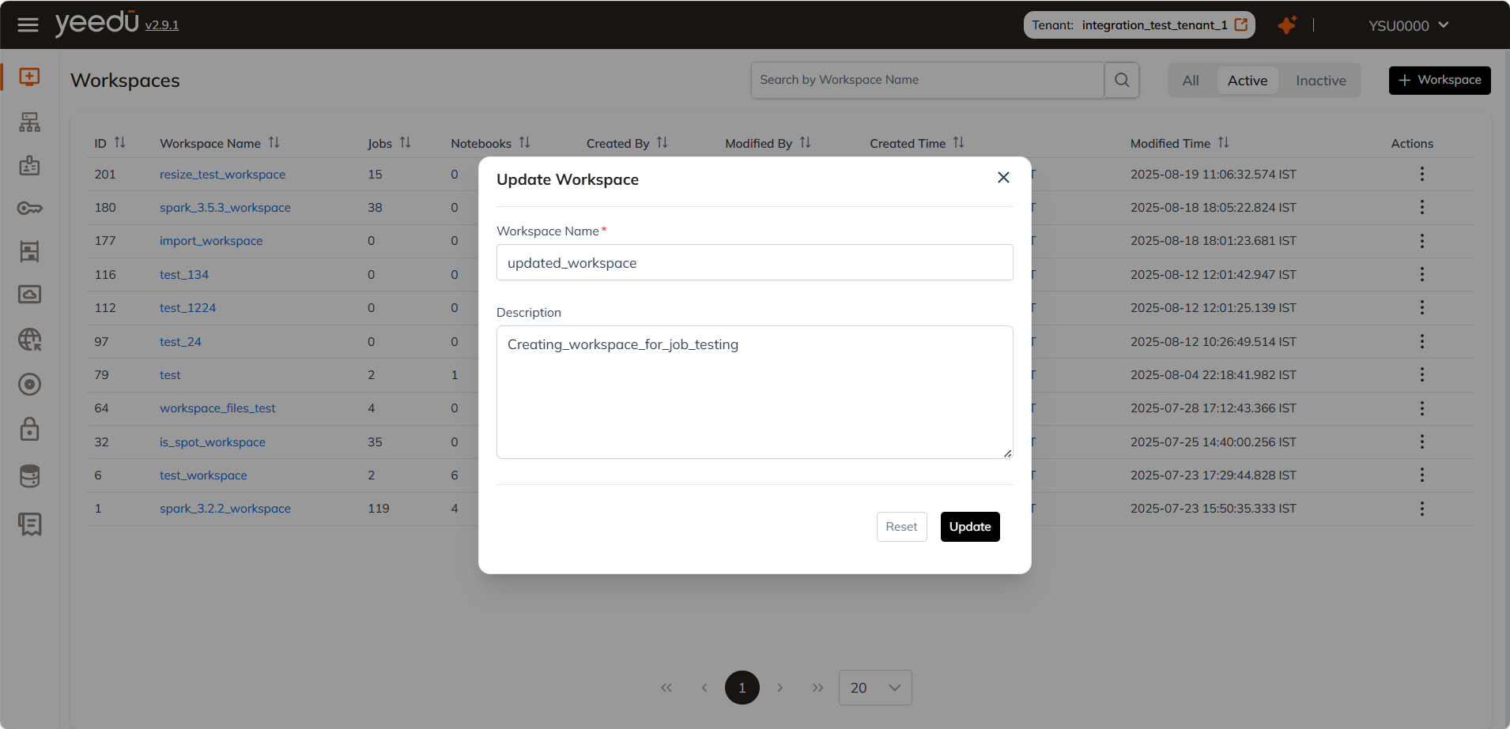Screen dimensions: 1510x729
Task: Click the key icon in sidebar
Action: coord(29,209)
